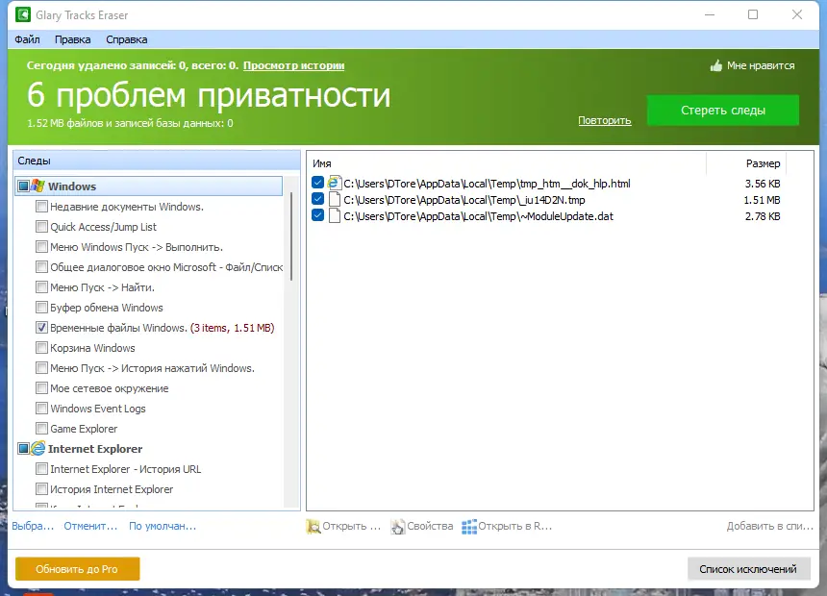The image size is (827, 596).
Task: Click Добавить в спи... link
Action: pyautogui.click(x=770, y=526)
